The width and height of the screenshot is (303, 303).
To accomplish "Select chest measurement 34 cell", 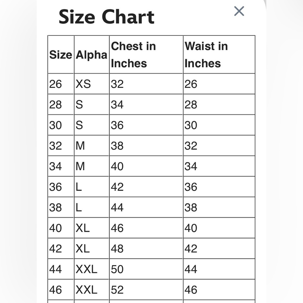I will (146, 105).
